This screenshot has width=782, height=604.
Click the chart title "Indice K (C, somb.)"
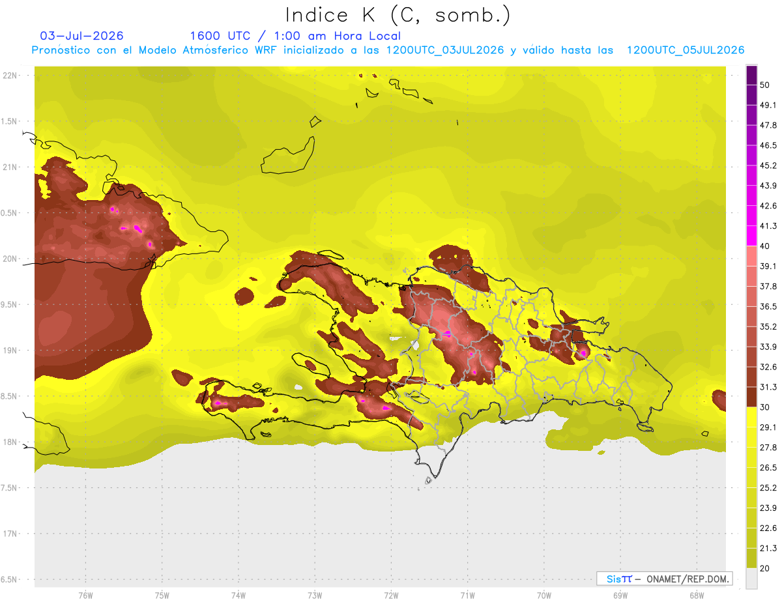click(x=398, y=15)
